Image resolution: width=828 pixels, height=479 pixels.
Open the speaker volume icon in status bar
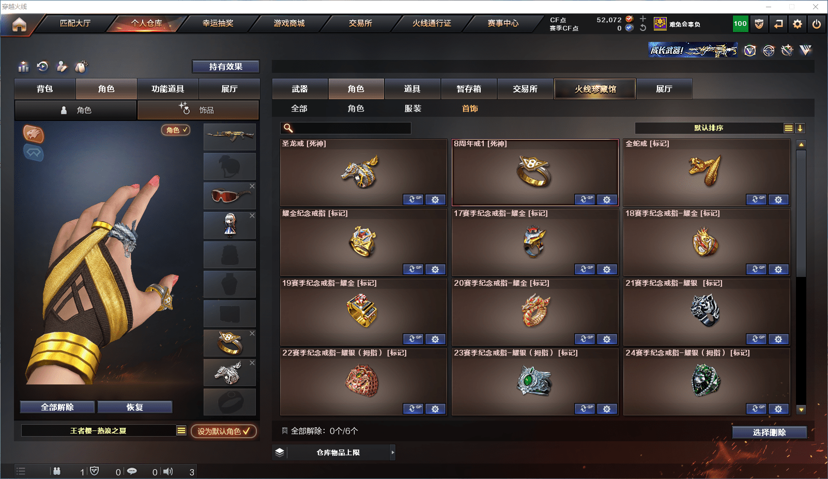point(168,471)
